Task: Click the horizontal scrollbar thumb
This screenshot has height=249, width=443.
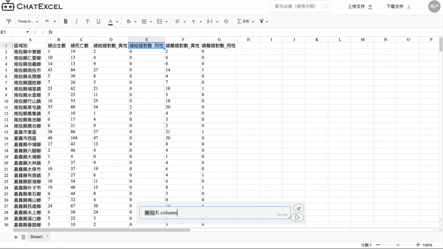Action: pyautogui.click(x=102, y=230)
